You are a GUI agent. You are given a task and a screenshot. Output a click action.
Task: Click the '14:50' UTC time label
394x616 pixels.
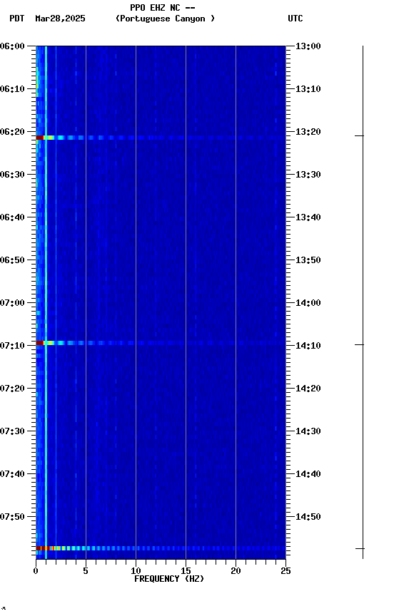pos(308,518)
